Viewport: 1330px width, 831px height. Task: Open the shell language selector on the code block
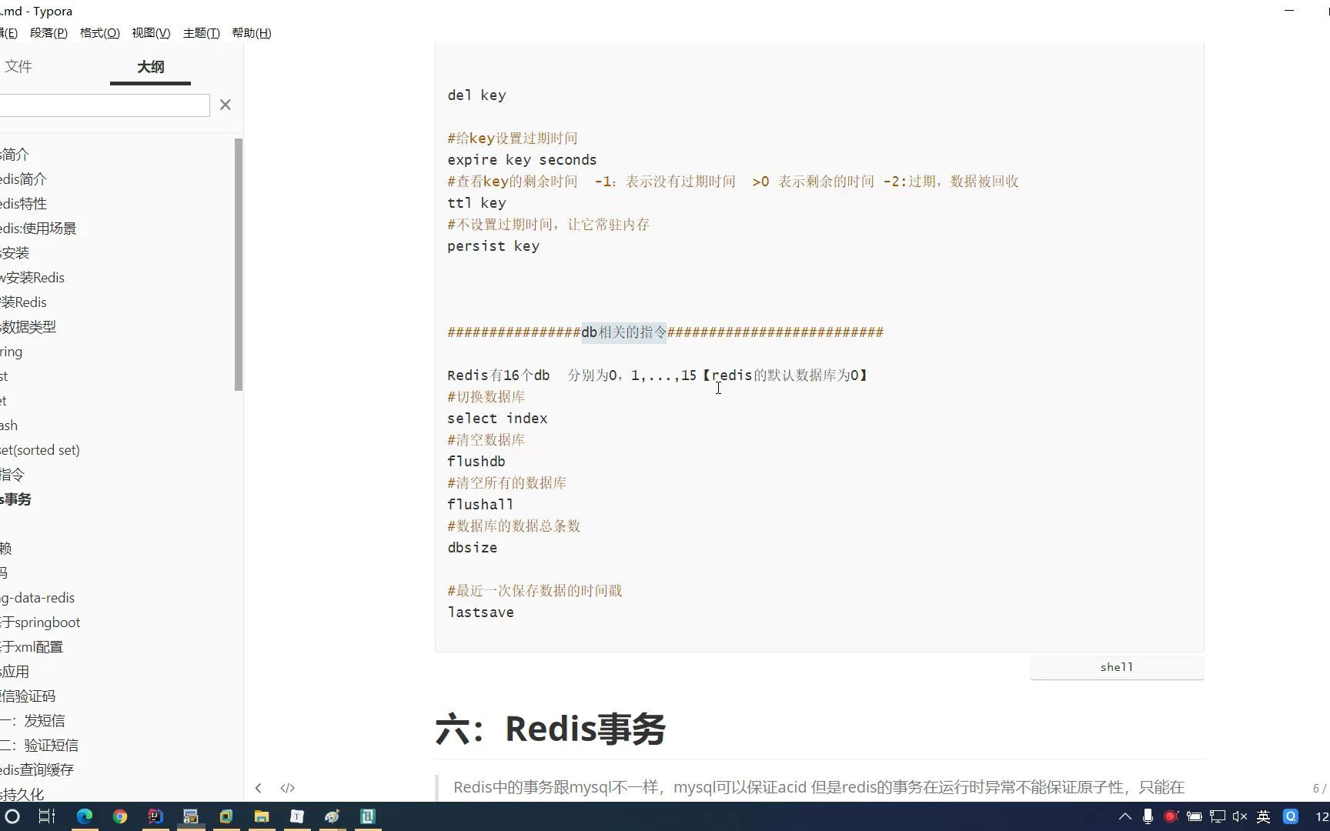pos(1115,666)
